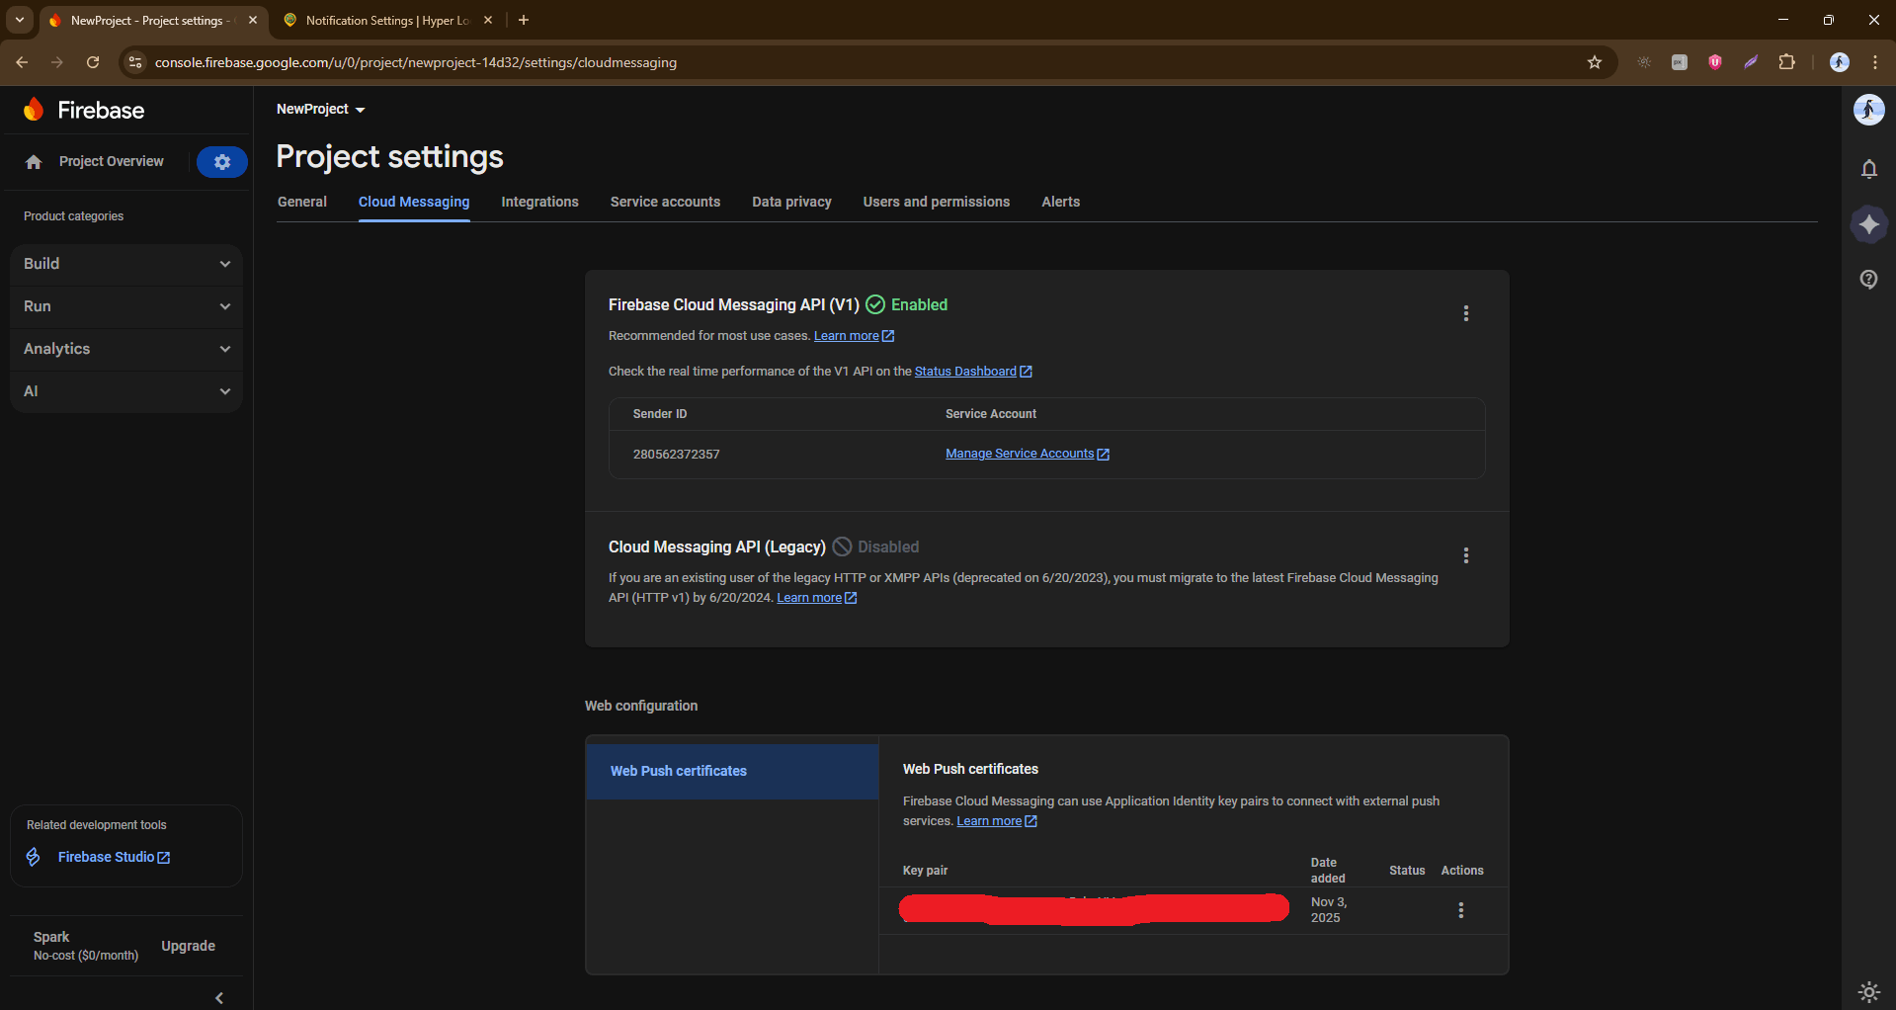Click the Sender ID value 280562372357
The width and height of the screenshot is (1896, 1010).
[x=677, y=455]
